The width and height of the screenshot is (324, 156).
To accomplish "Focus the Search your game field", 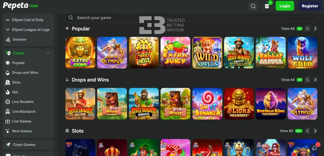I will coord(192,18).
